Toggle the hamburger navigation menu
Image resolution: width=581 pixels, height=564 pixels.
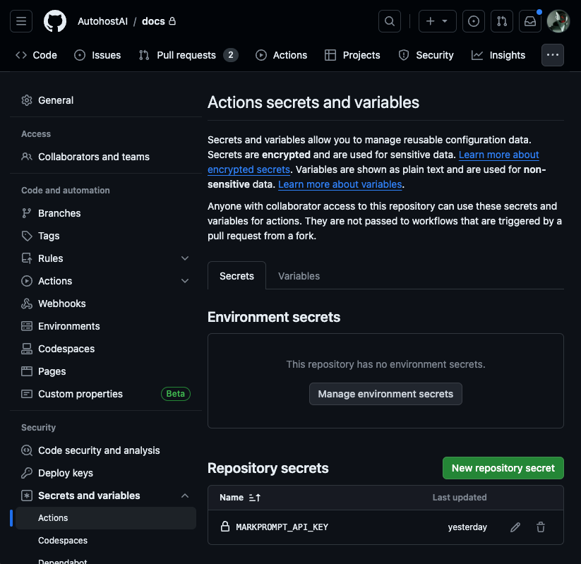coord(20,20)
